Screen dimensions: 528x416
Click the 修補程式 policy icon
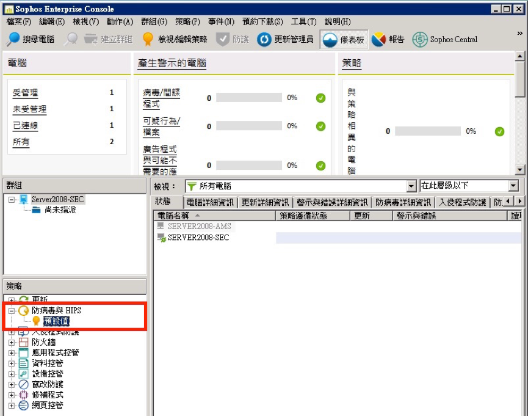pos(23,395)
